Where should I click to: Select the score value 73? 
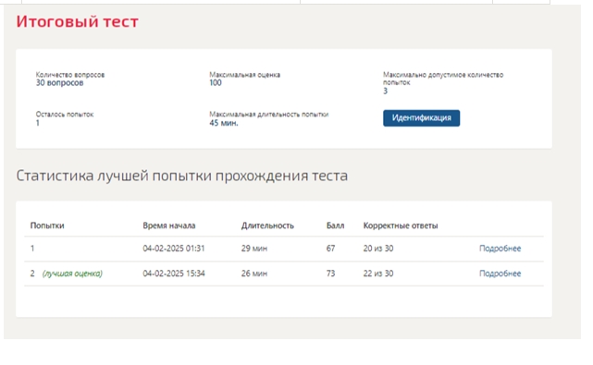(x=330, y=274)
